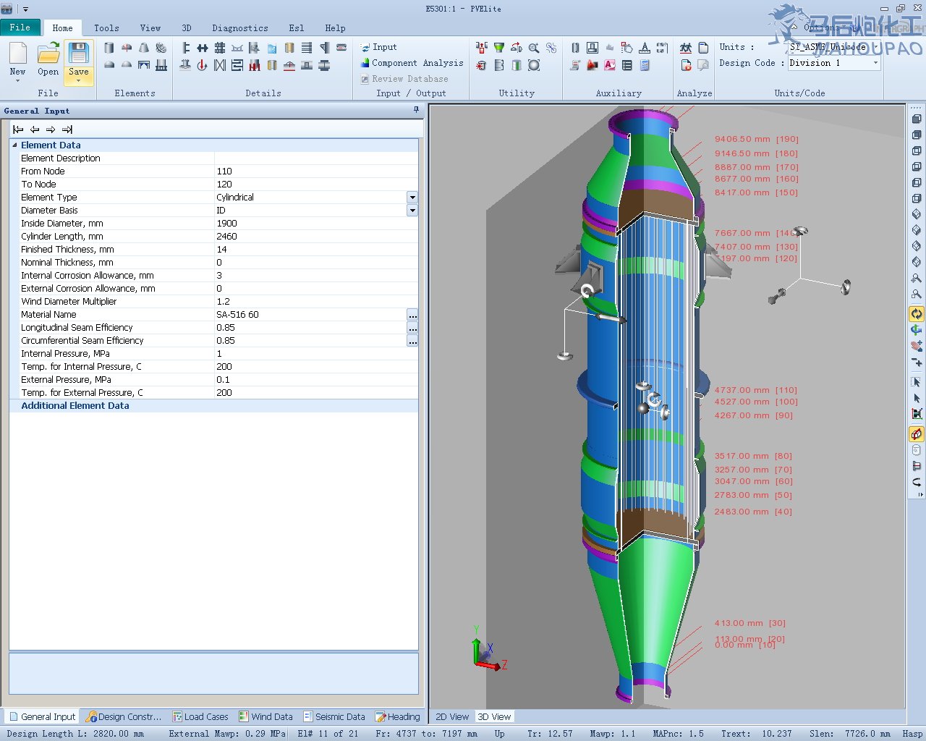Switch to the 3D ribbon tab
Screen dimensions: 926x741
tap(187, 28)
